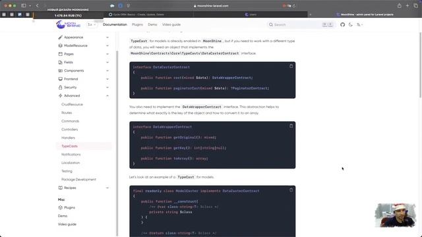The height and width of the screenshot is (237, 422).
Task: Toggle dark mode moon icon
Action: 350,24
